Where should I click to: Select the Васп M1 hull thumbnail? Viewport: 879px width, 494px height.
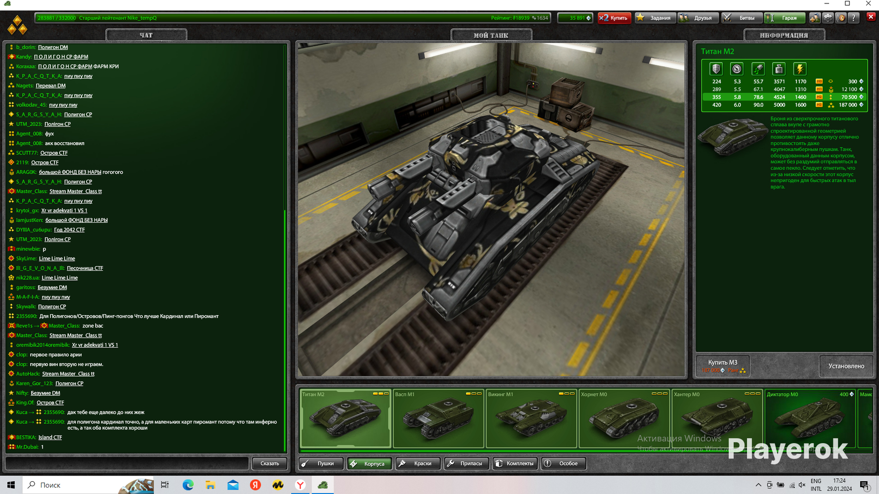(x=438, y=418)
